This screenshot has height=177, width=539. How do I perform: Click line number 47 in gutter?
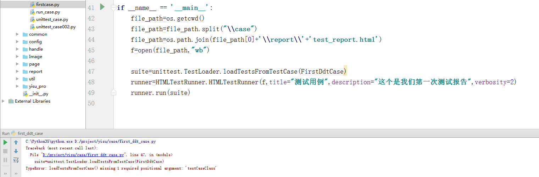tap(91, 72)
